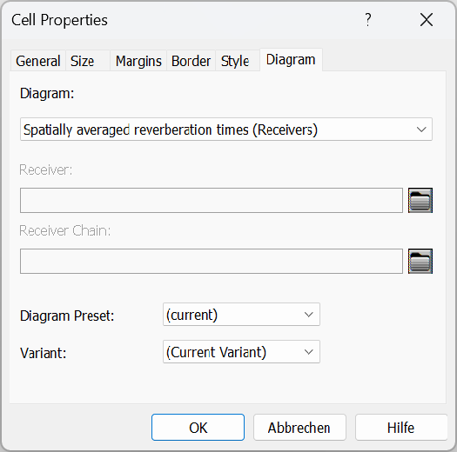Select the Margins tab
This screenshot has width=457, height=452.
[138, 61]
